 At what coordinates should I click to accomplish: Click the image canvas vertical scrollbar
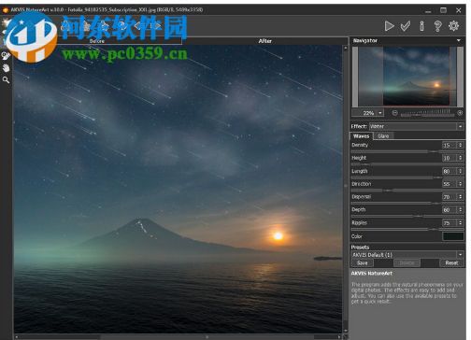(345, 189)
